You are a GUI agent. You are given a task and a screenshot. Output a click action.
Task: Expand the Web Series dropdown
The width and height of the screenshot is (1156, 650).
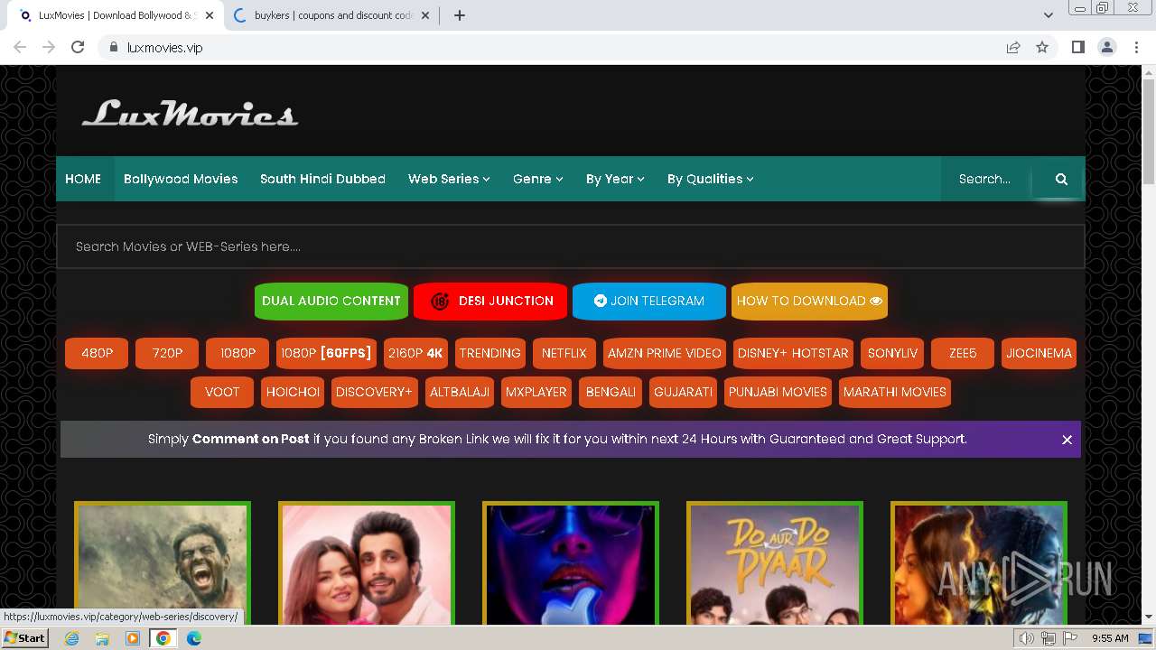[x=449, y=179]
